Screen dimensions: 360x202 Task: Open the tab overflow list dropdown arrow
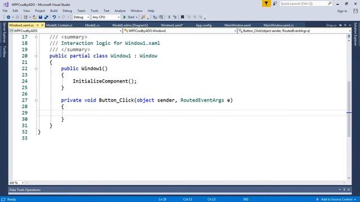coord(350,25)
